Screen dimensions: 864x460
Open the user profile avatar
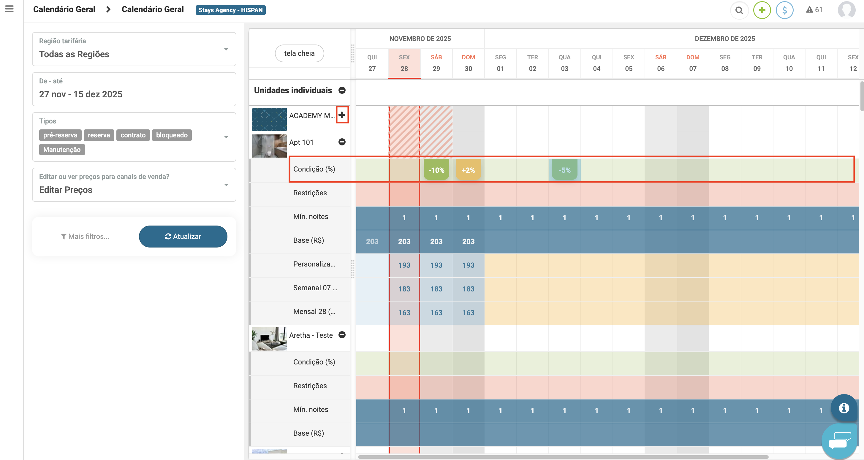[846, 10]
